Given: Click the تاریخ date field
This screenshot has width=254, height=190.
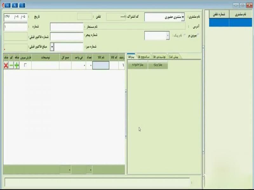Looking at the screenshot, I should 16,17.
